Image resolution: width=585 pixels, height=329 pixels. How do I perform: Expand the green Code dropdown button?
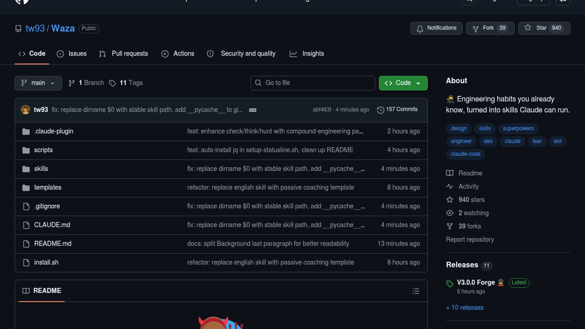(x=403, y=83)
